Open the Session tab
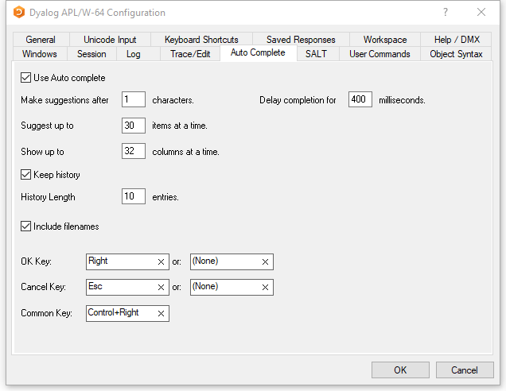Image resolution: width=506 pixels, height=391 pixels. (x=91, y=54)
